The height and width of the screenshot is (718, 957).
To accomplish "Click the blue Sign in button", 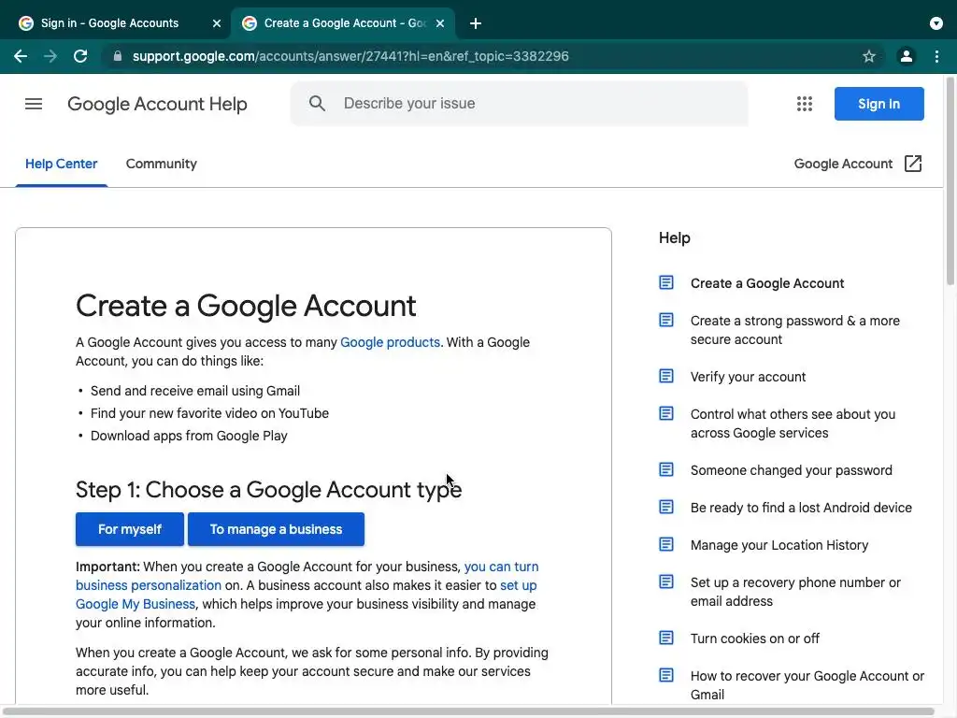I will click(878, 104).
